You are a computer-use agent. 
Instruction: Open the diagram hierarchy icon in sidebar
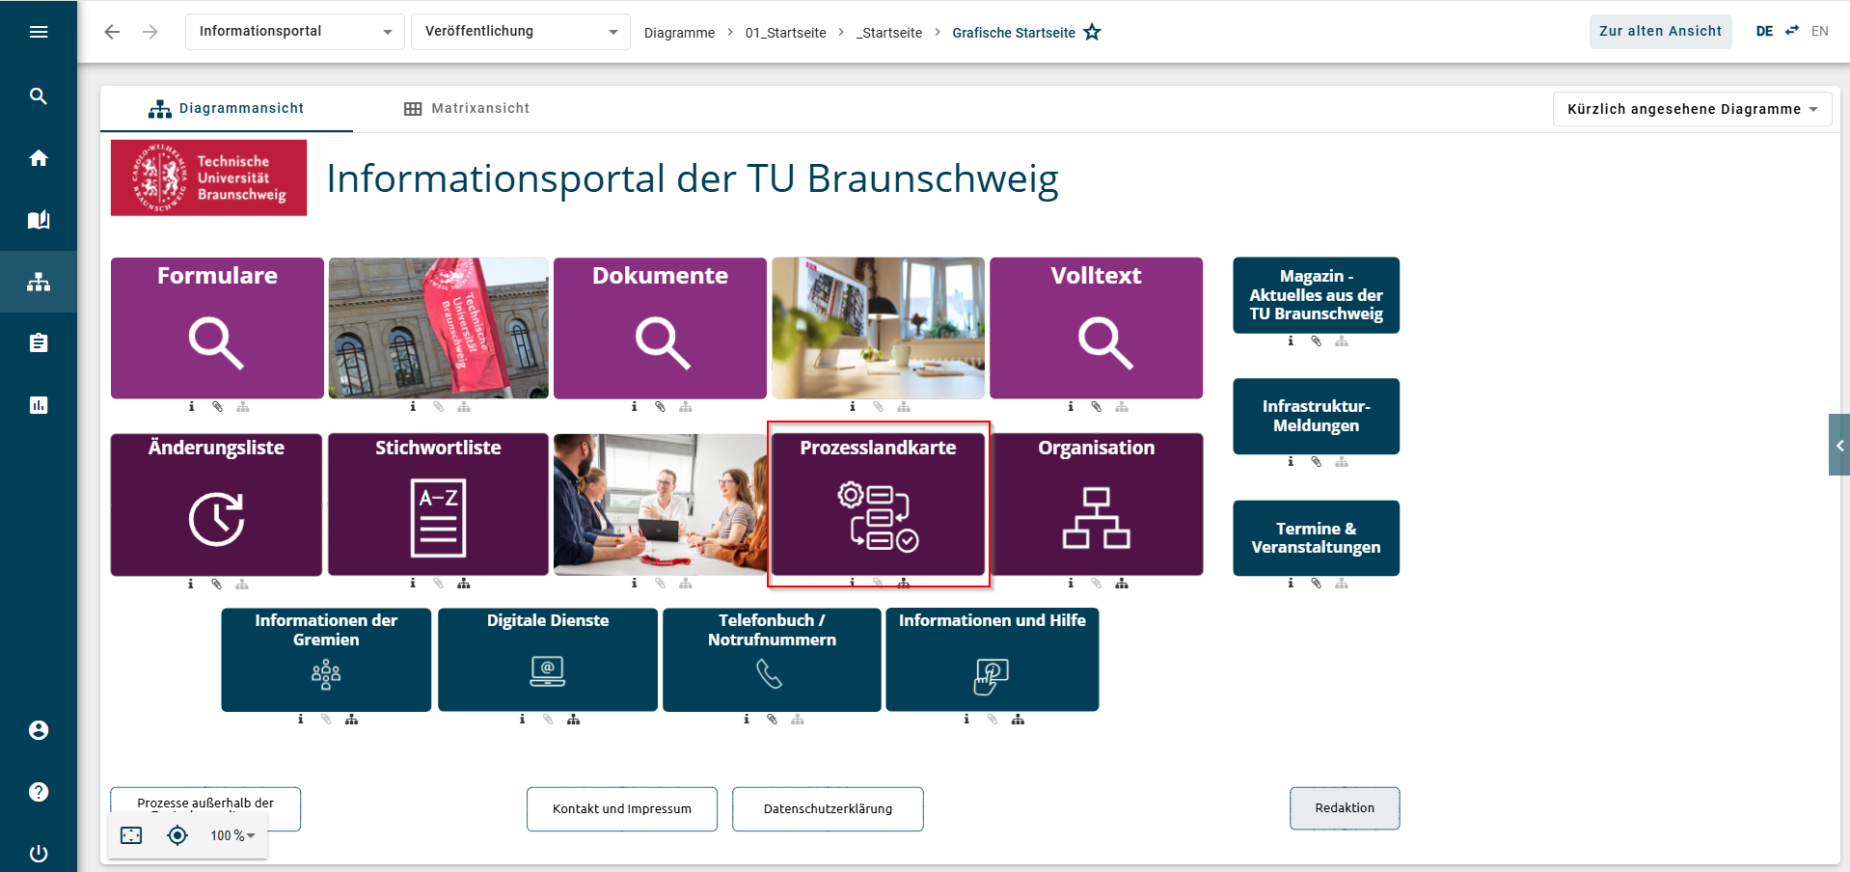pos(39,282)
